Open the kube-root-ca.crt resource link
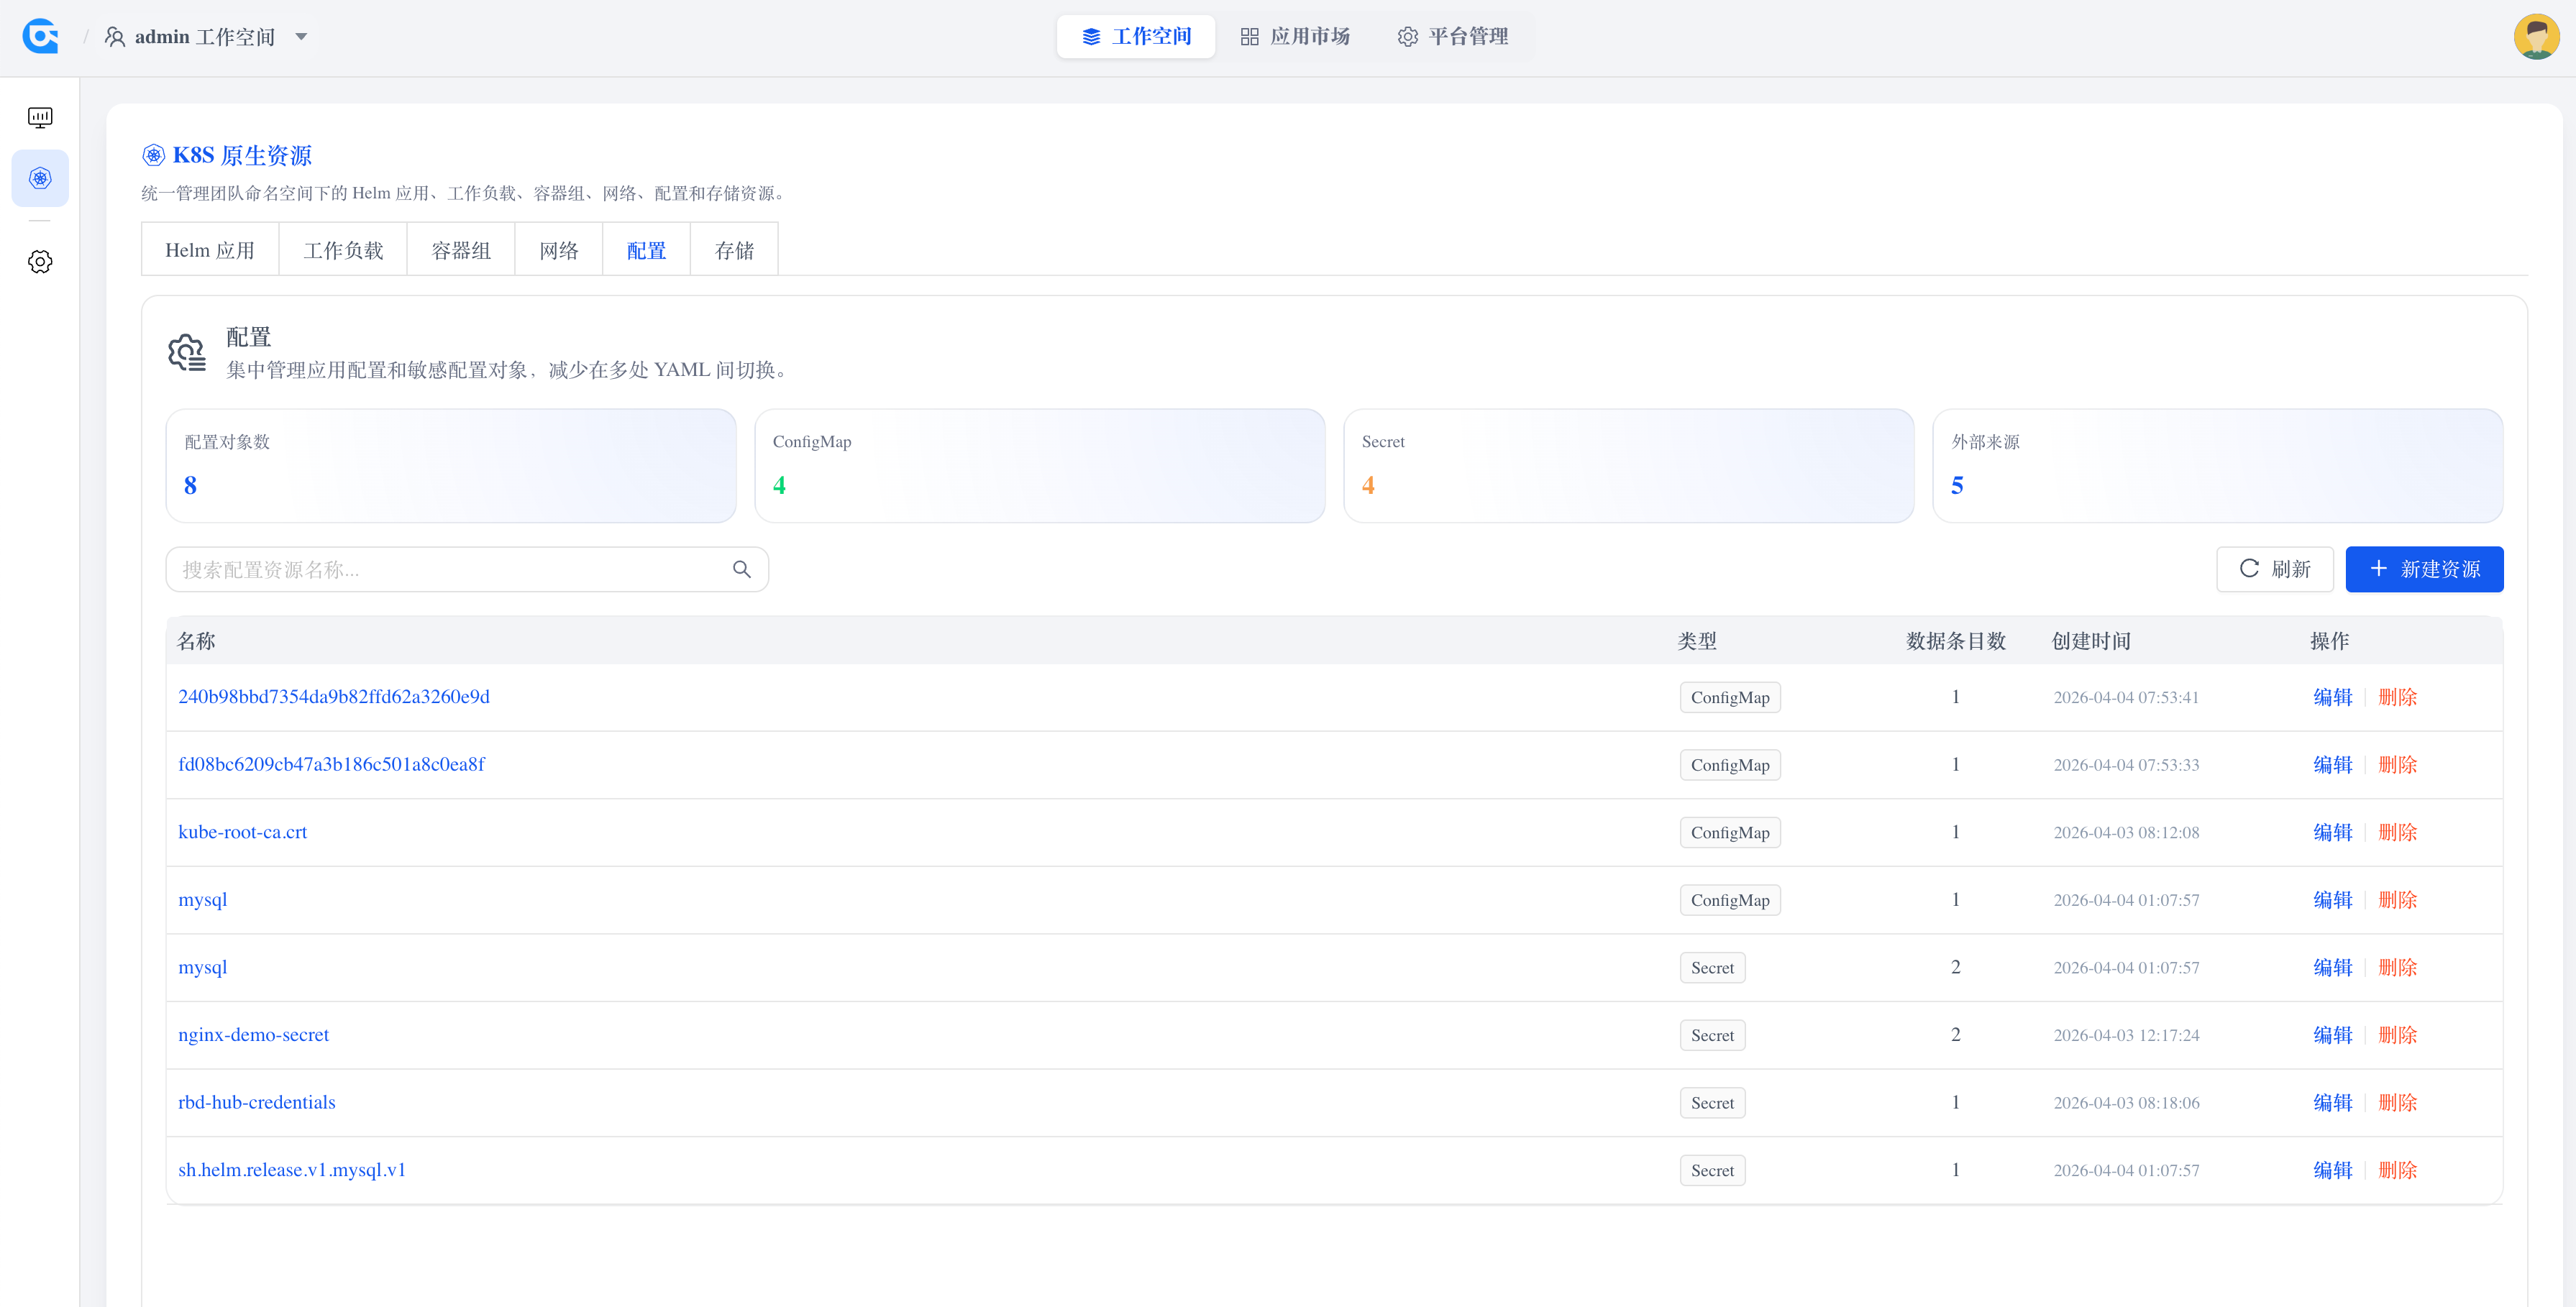Viewport: 2576px width, 1307px height. click(x=242, y=832)
